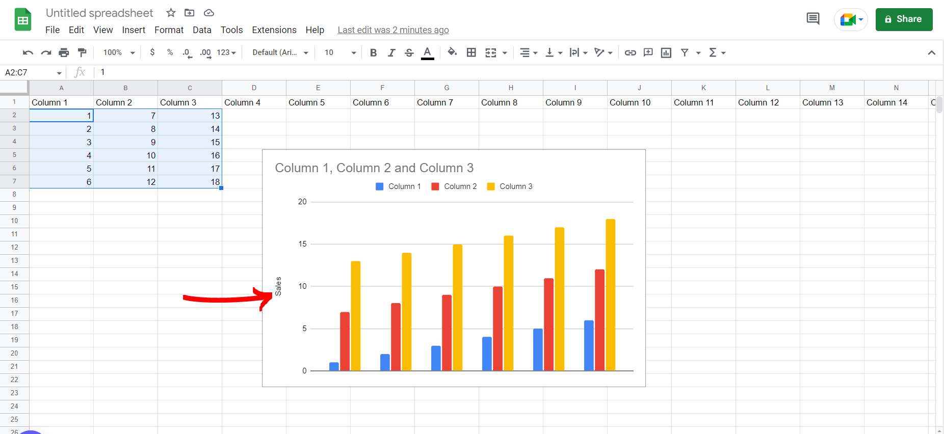Click cell B5 with value 10
This screenshot has height=434, width=944.
coord(125,155)
